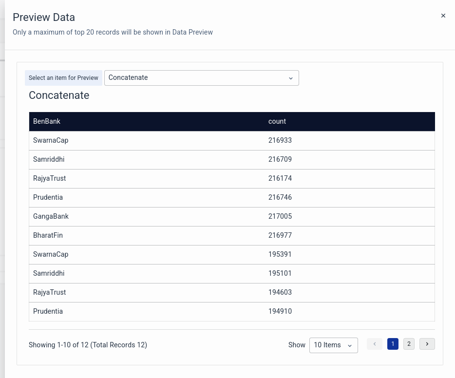
Task: Go to the next page arrow
Action: [x=427, y=344]
